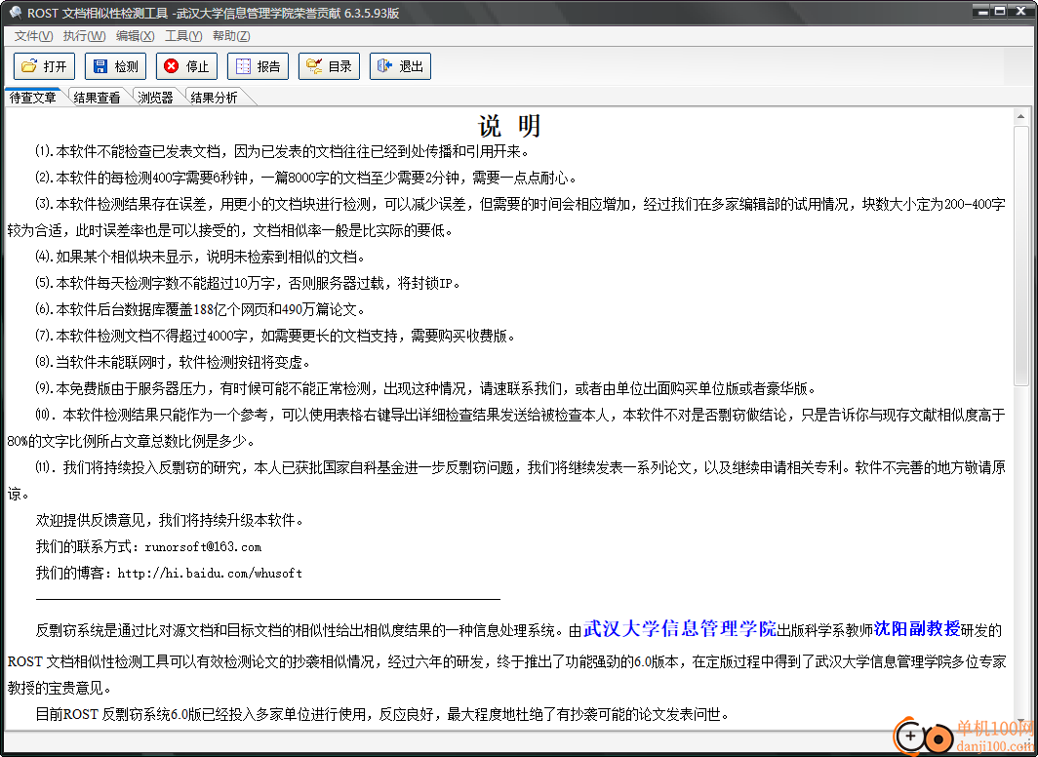This screenshot has width=1038, height=757.
Task: Click the line ⑻.当软件未能联网时
Action: 173,363
